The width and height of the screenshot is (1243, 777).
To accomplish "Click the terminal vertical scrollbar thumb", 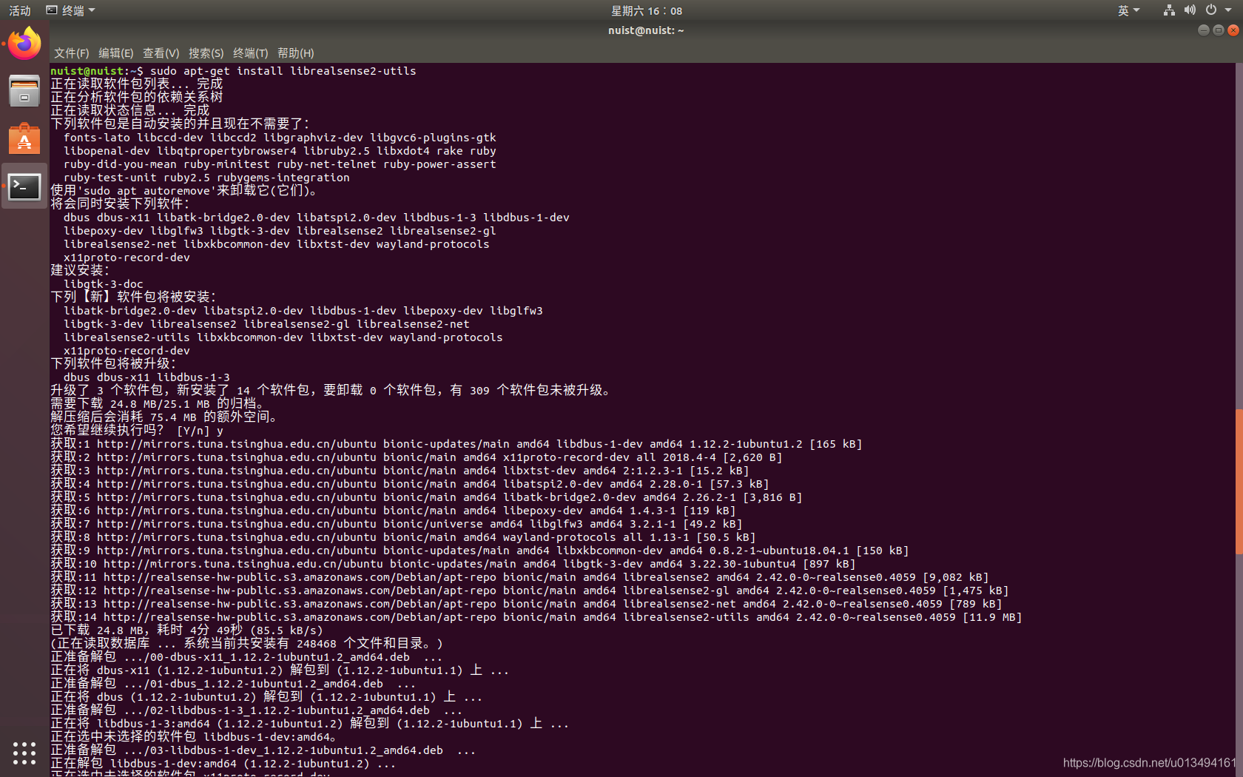I will [1239, 481].
